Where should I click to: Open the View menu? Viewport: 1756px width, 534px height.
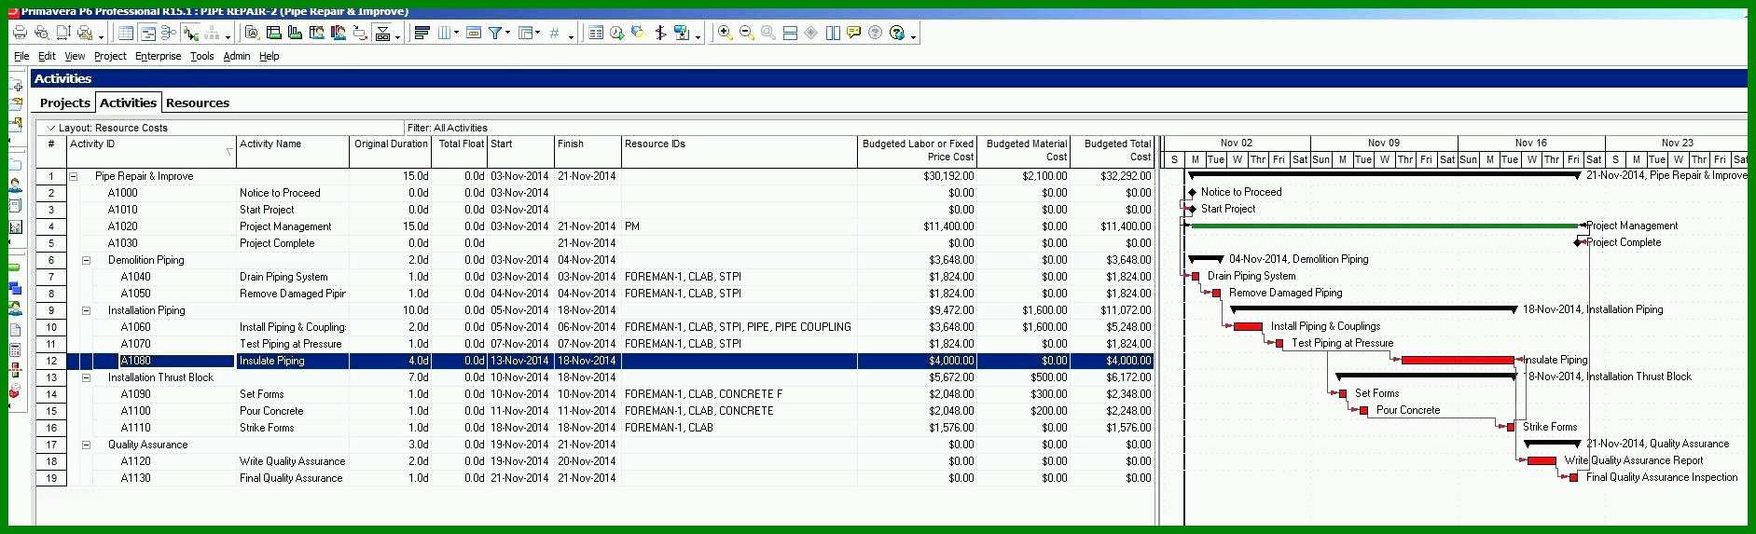75,56
